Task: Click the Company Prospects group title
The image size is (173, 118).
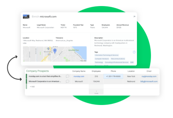Action: pos(38,71)
